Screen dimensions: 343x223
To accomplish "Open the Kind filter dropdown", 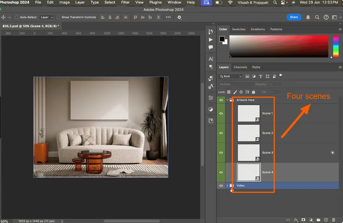I will coord(230,76).
